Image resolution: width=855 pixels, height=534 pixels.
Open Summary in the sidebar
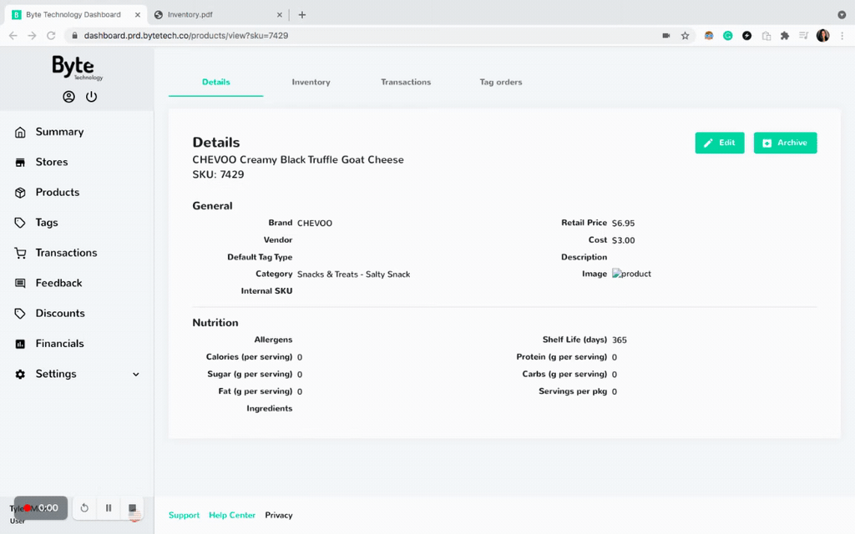[59, 132]
